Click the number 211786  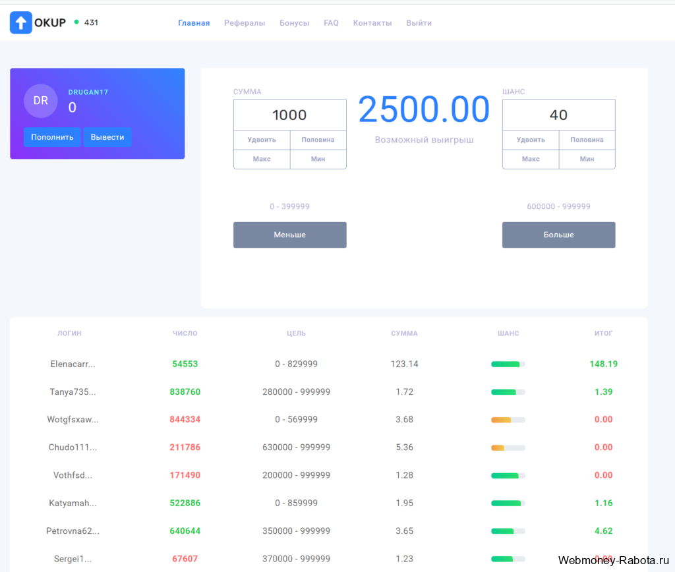click(185, 447)
